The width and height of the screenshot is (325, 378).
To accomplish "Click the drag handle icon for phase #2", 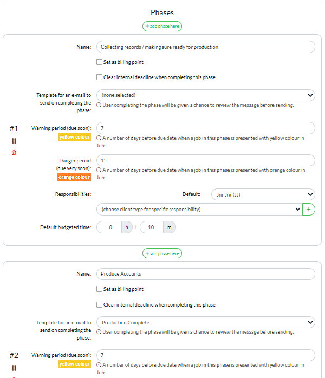I will tap(14, 368).
